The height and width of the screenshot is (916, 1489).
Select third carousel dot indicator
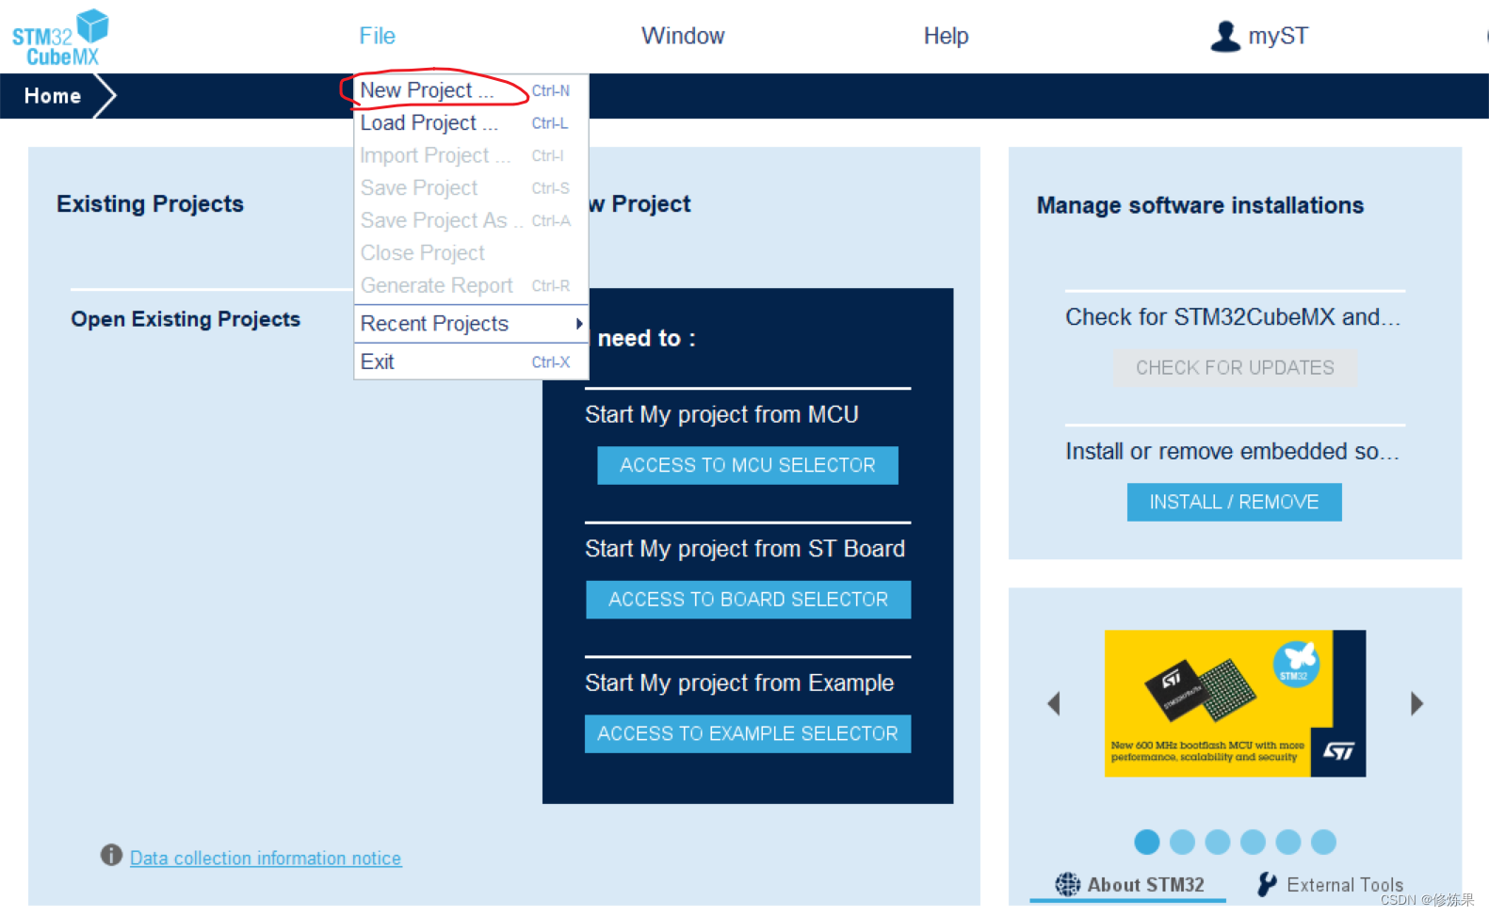(x=1218, y=842)
